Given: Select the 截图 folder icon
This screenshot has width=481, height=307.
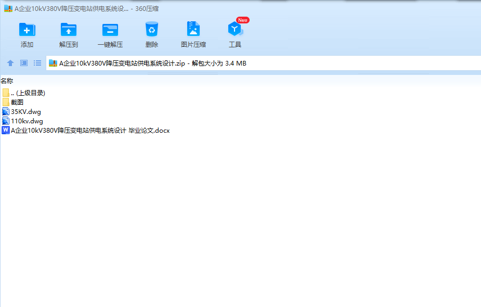Looking at the screenshot, I should coord(6,102).
